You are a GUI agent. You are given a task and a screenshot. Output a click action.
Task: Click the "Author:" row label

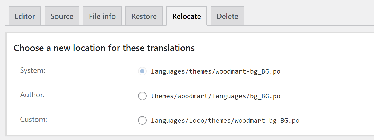tap(32, 95)
